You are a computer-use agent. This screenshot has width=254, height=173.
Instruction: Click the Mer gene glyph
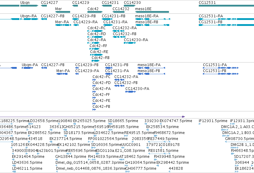click(x=62, y=12)
